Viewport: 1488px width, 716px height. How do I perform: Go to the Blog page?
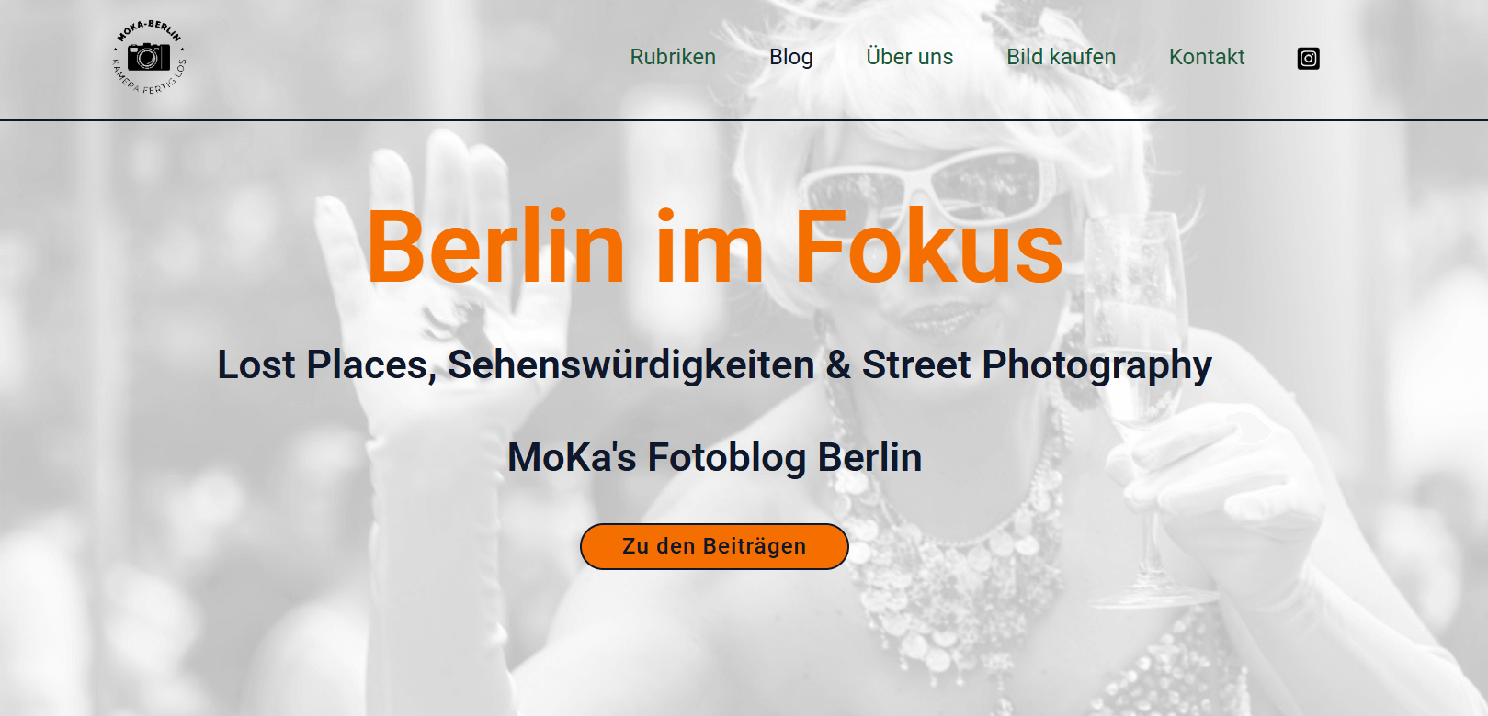click(x=791, y=57)
